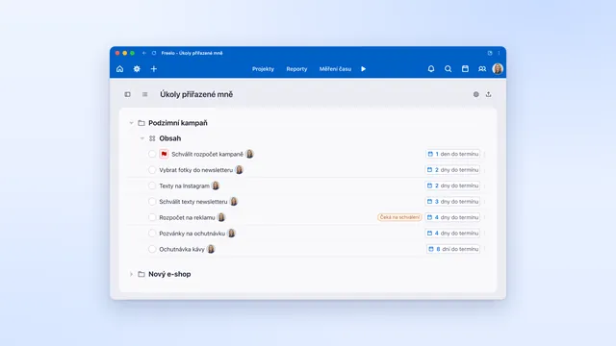Open list view menu icon

coord(145,94)
